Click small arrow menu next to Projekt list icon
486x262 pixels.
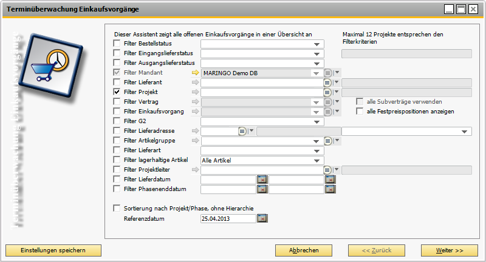click(337, 92)
